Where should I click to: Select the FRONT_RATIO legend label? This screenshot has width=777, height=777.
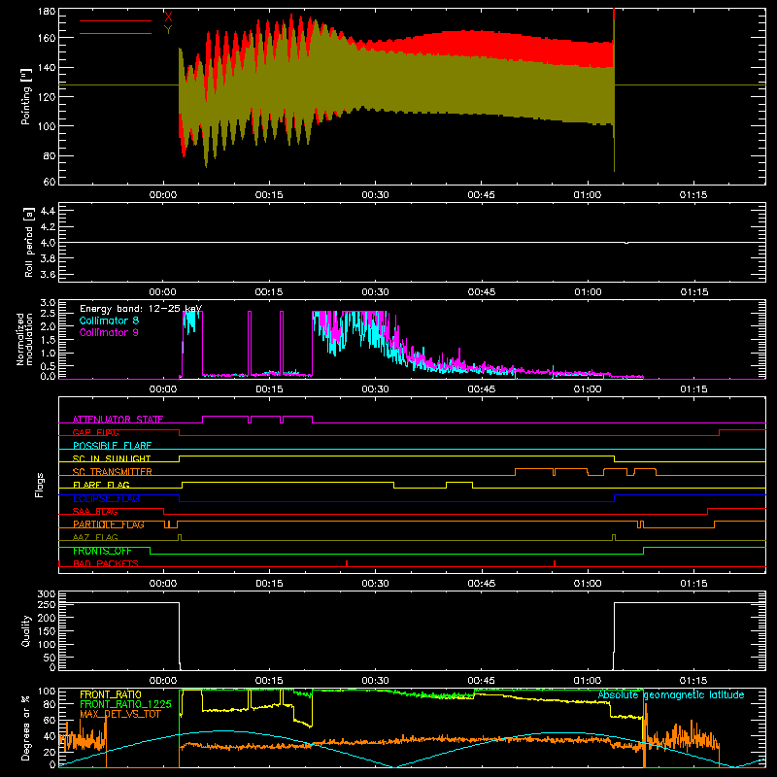[110, 694]
